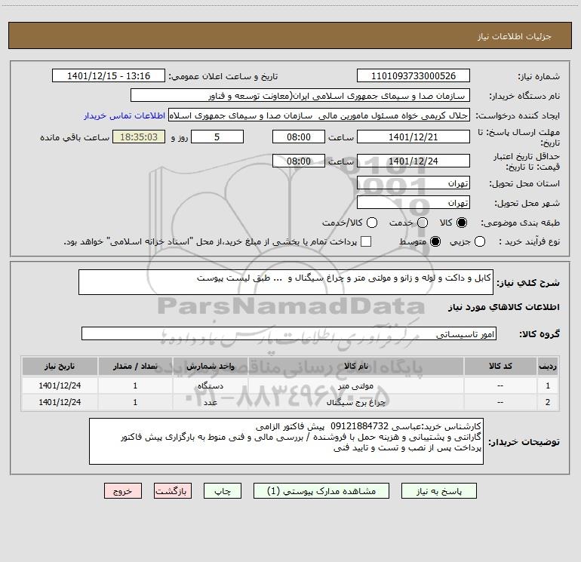Click the delivery city field تهران
The height and width of the screenshot is (562, 581).
[x=413, y=203]
